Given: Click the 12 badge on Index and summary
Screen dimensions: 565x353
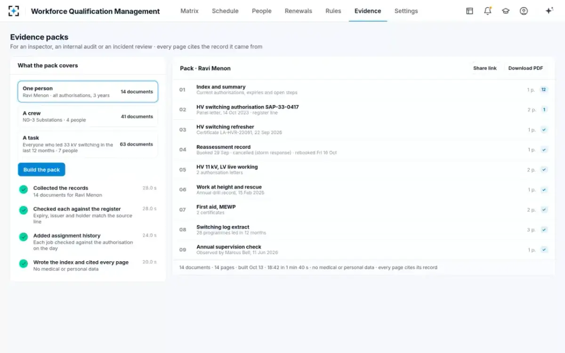Looking at the screenshot, I should 544,89.
